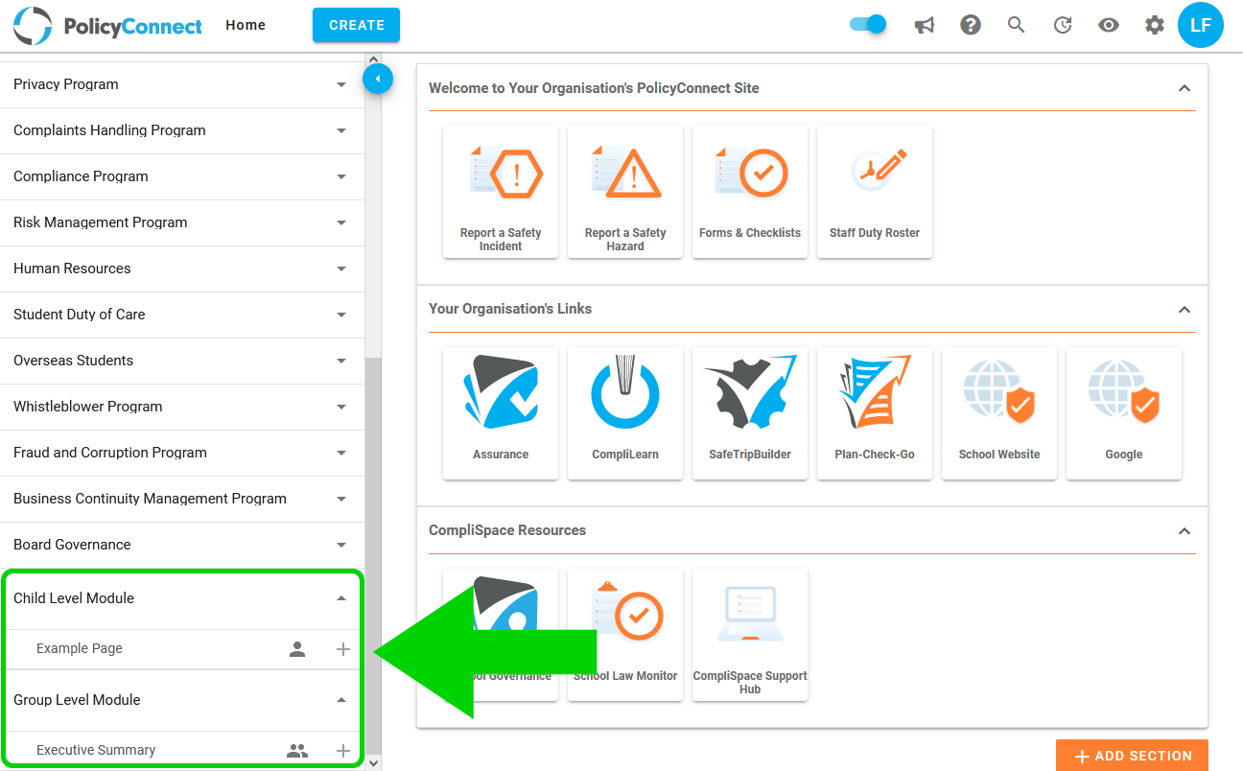The image size is (1243, 771).
Task: Click the search magnifier icon
Action: (x=1017, y=26)
